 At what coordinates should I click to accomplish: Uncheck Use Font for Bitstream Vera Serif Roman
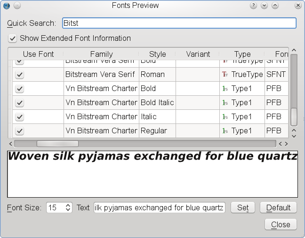click(20, 75)
